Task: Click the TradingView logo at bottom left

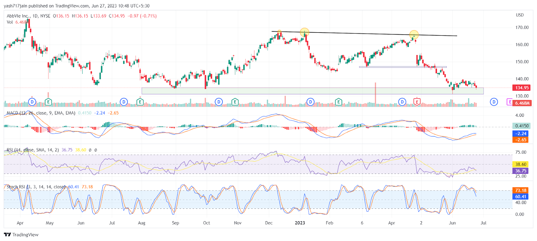Action: click(21, 235)
